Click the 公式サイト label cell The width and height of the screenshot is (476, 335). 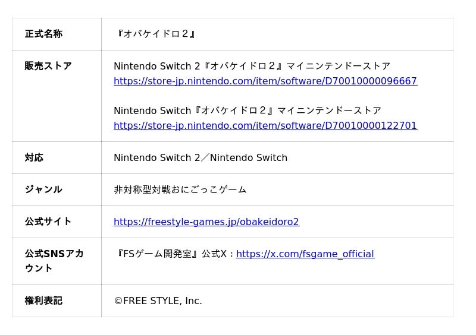click(57, 222)
